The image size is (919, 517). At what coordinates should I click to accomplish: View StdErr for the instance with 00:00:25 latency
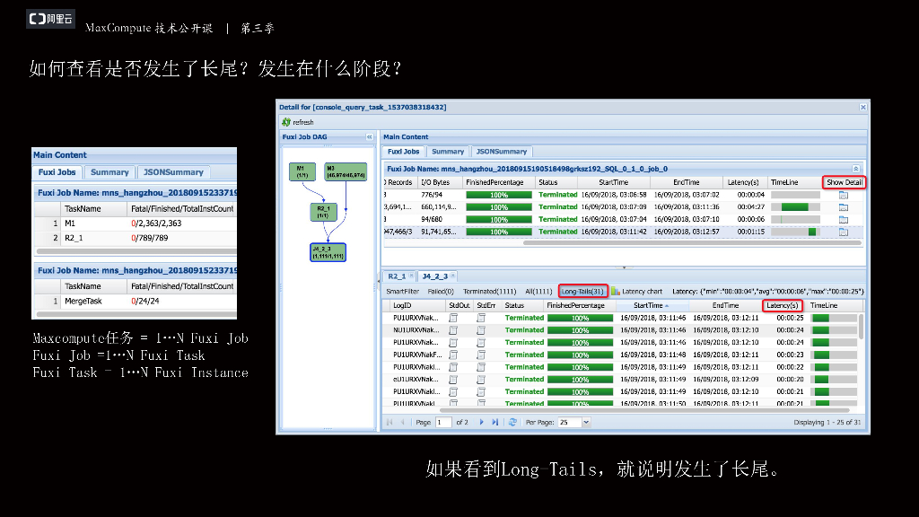click(481, 318)
